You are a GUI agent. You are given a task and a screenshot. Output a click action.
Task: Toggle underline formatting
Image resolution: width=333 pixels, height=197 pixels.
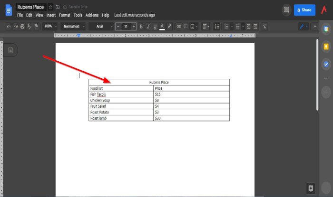click(x=155, y=27)
